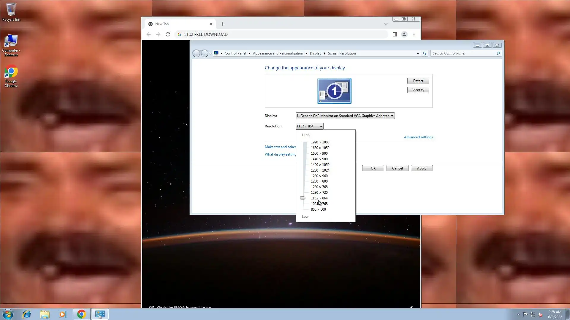The image size is (570, 320).
Task: Click Internet Explorer taskbar icon
Action: click(27, 314)
